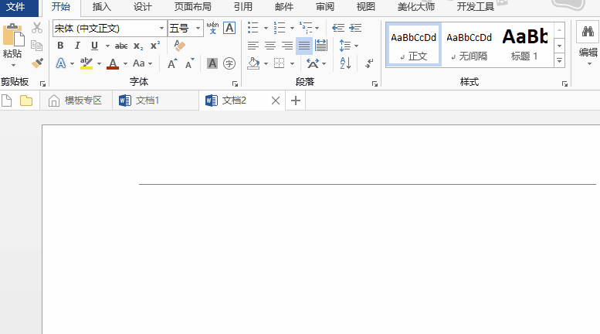
Task: Toggle Italic formatting
Action: [77, 46]
